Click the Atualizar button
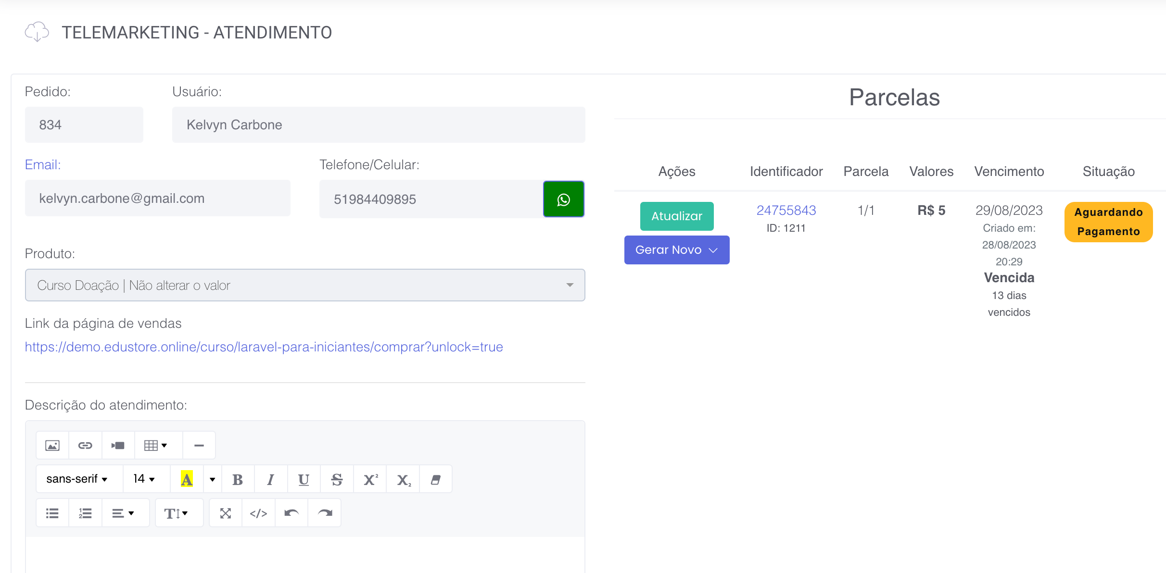The height and width of the screenshot is (573, 1166). [676, 216]
